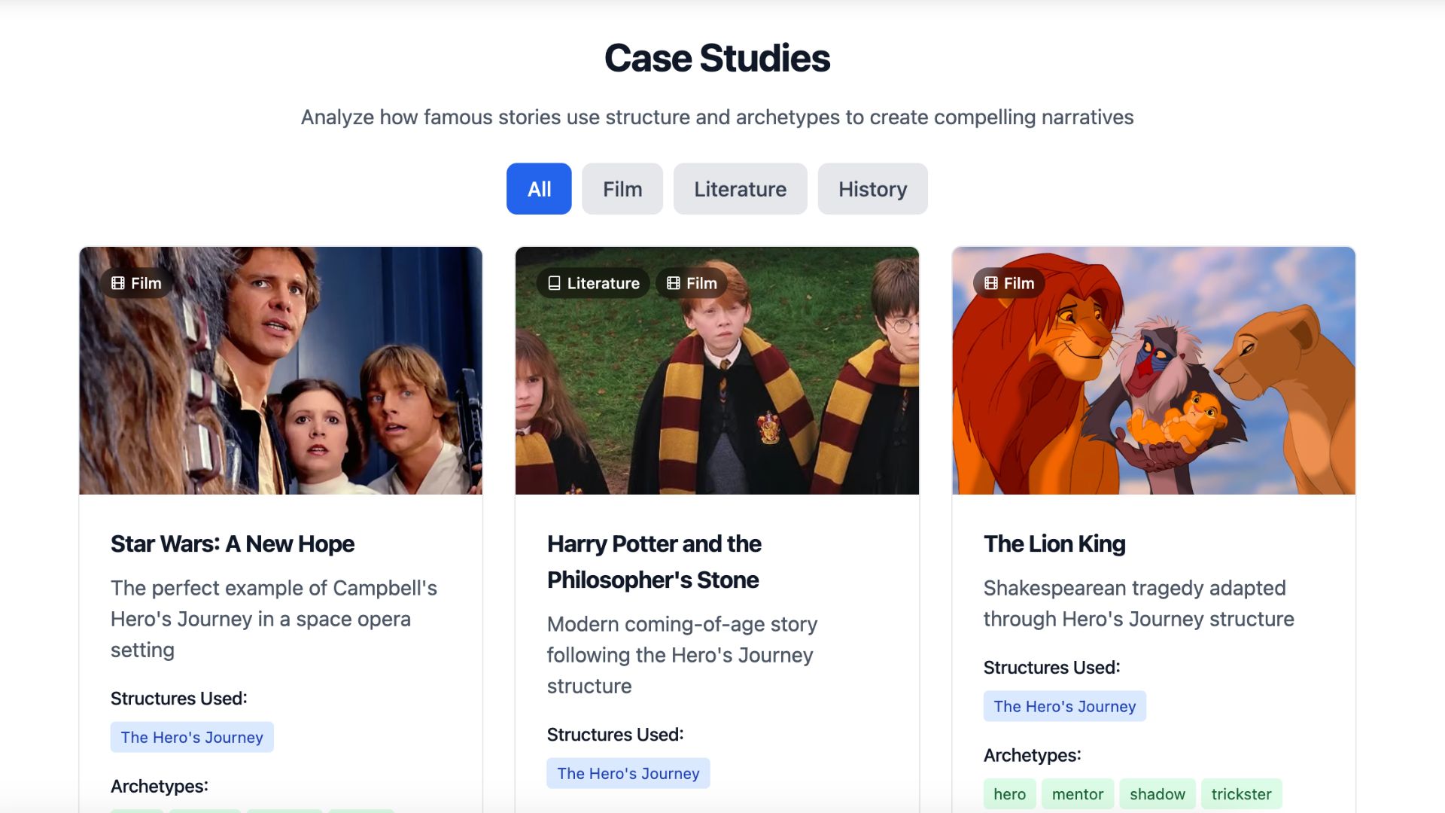Open The Lion King card title

[x=1054, y=544]
